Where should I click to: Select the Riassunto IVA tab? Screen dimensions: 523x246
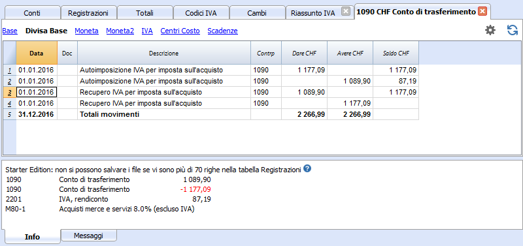(x=313, y=13)
